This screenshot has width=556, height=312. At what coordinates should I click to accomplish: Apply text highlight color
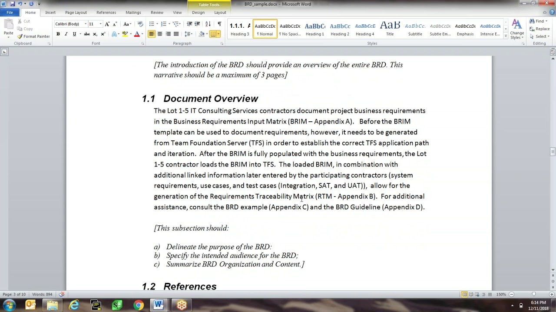tap(125, 34)
